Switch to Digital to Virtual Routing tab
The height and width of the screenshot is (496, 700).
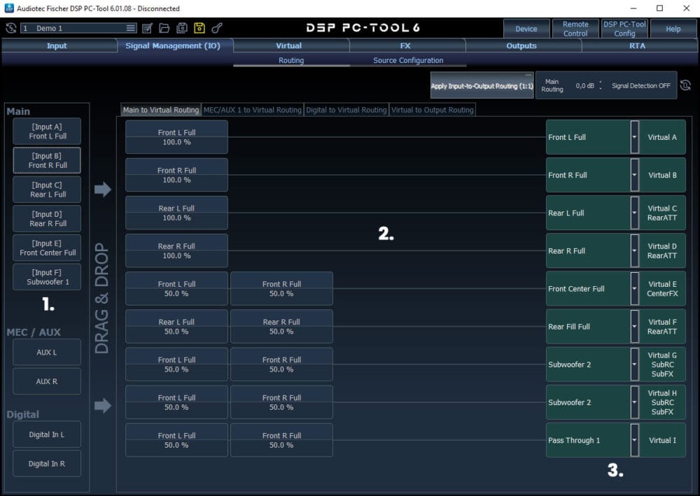pyautogui.click(x=346, y=110)
